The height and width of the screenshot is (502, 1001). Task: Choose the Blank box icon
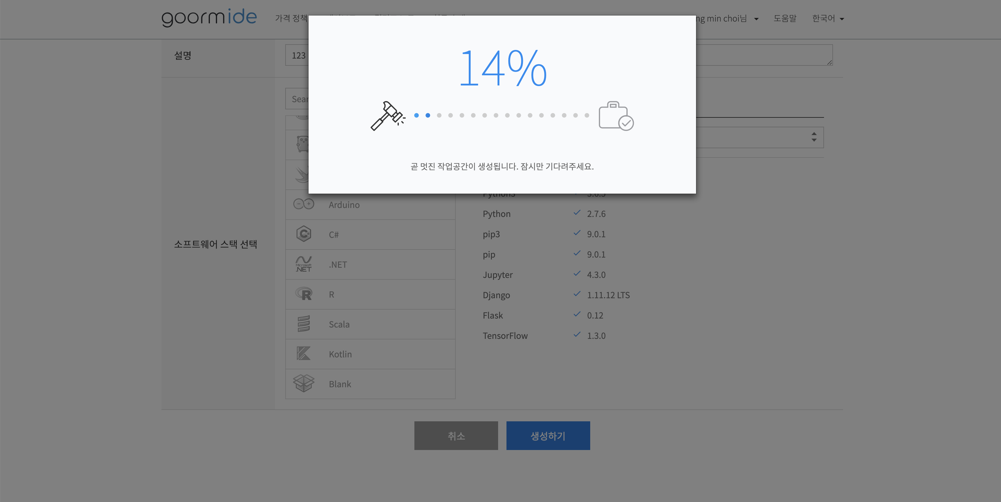point(303,384)
